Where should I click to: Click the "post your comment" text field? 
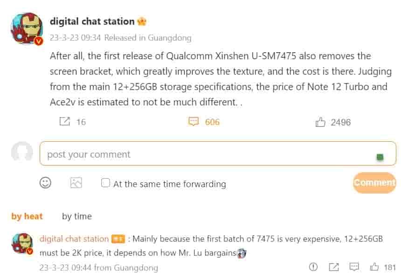tap(205, 154)
